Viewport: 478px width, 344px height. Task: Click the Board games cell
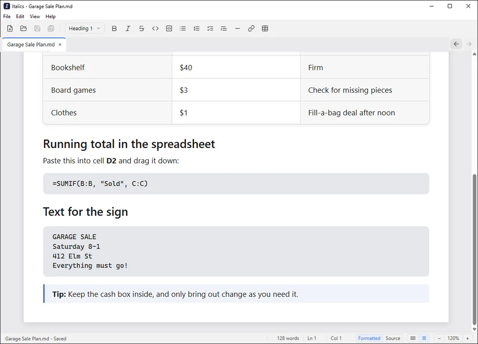click(108, 90)
